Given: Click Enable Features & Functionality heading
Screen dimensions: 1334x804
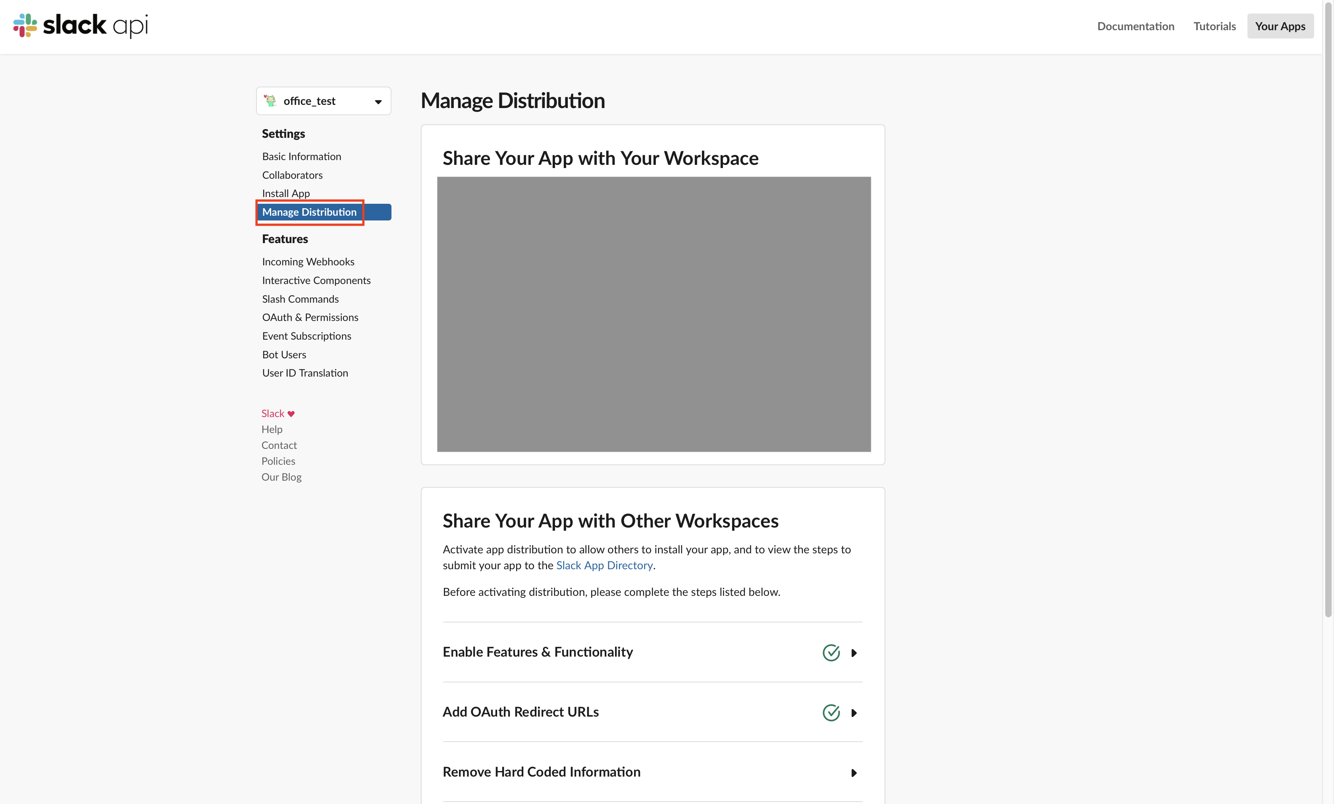Looking at the screenshot, I should (x=538, y=652).
